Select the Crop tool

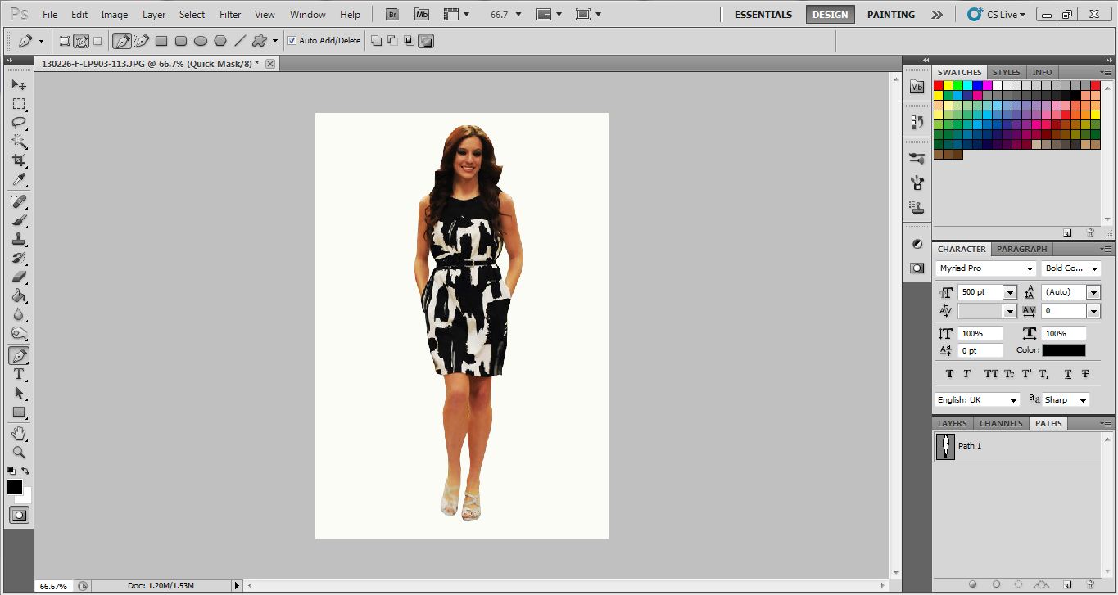click(x=19, y=160)
